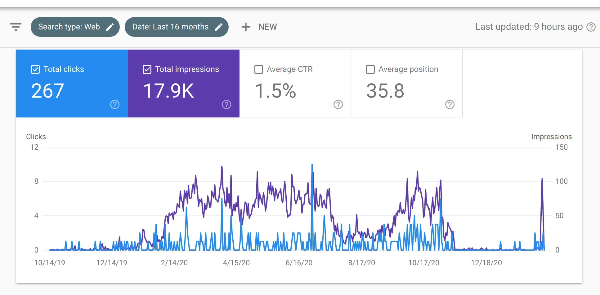600x295 pixels.
Task: Edit Search type pencil icon
Action: (110, 27)
